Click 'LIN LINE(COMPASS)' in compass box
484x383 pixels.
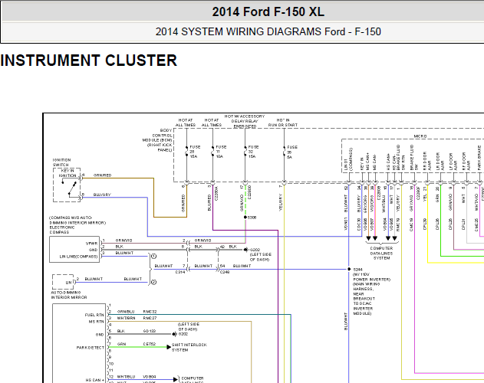tap(78, 257)
